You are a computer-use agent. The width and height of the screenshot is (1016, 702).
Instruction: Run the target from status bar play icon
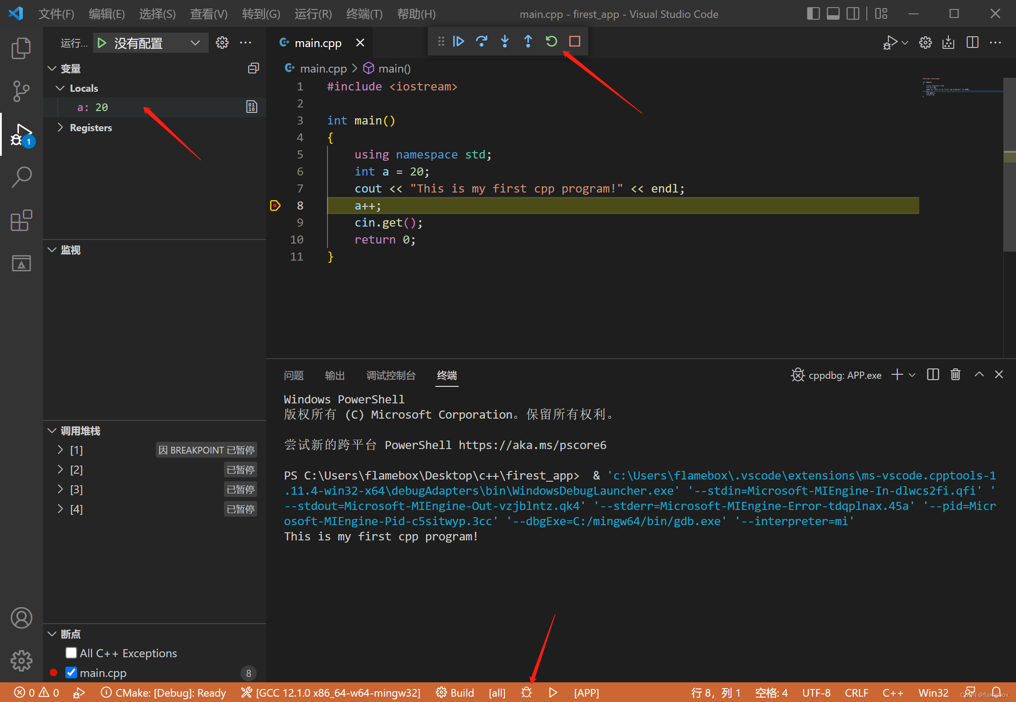(x=553, y=693)
